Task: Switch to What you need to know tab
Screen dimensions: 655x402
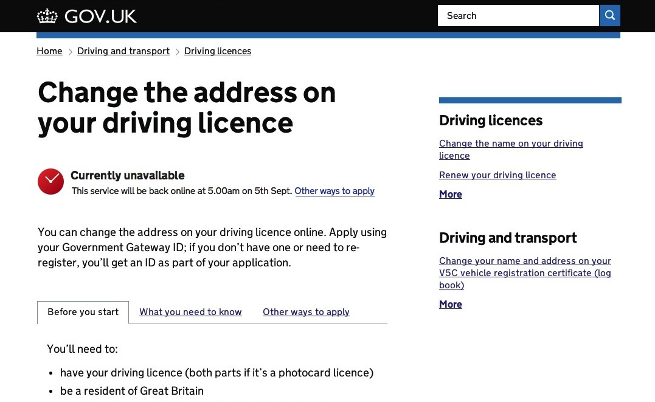Action: tap(190, 312)
